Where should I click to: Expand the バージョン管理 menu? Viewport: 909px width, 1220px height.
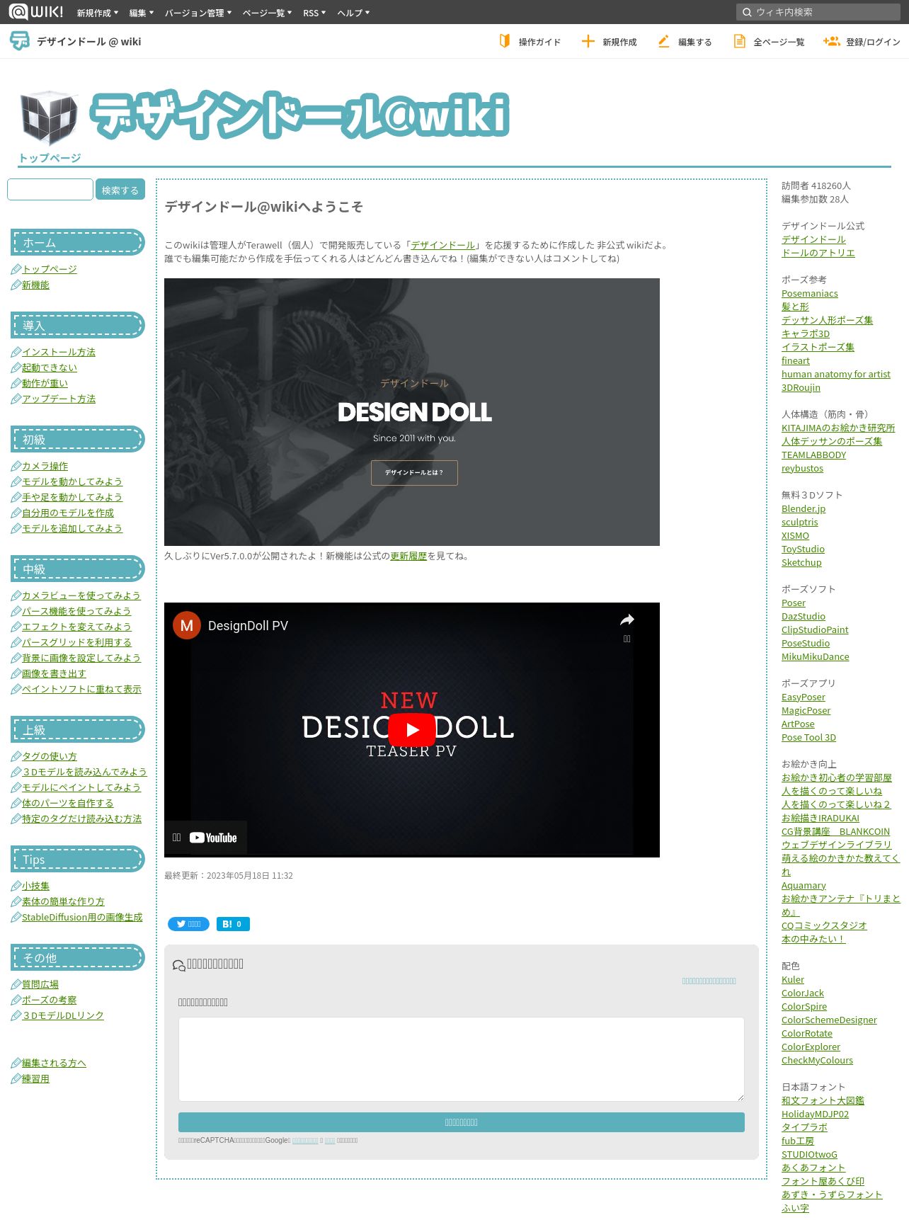[198, 13]
